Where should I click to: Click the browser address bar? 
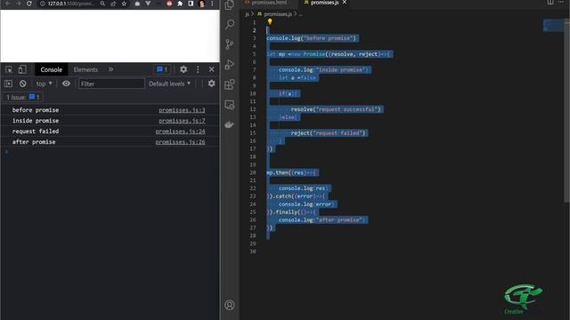(71, 4)
